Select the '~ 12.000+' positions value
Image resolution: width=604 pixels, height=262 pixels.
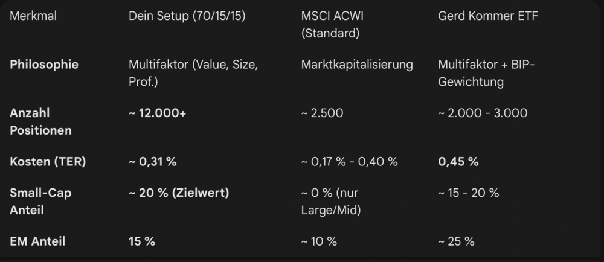coord(158,113)
